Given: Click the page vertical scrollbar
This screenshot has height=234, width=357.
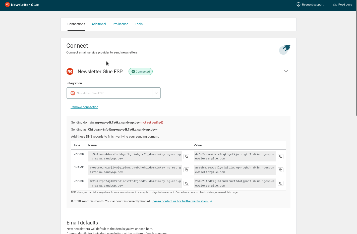Looking at the screenshot, I should click(x=356, y=58).
